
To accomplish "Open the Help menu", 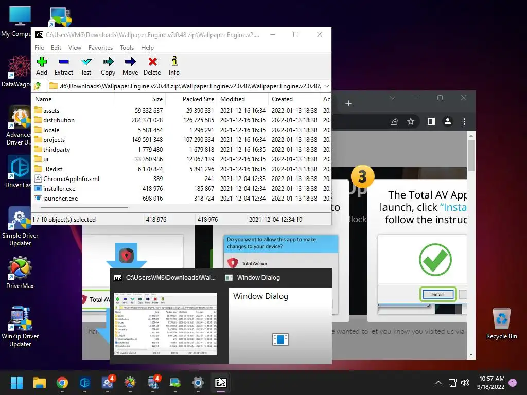I will point(147,48).
